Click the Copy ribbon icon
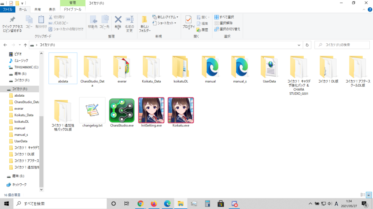The height and width of the screenshot is (209, 373). coord(29,19)
